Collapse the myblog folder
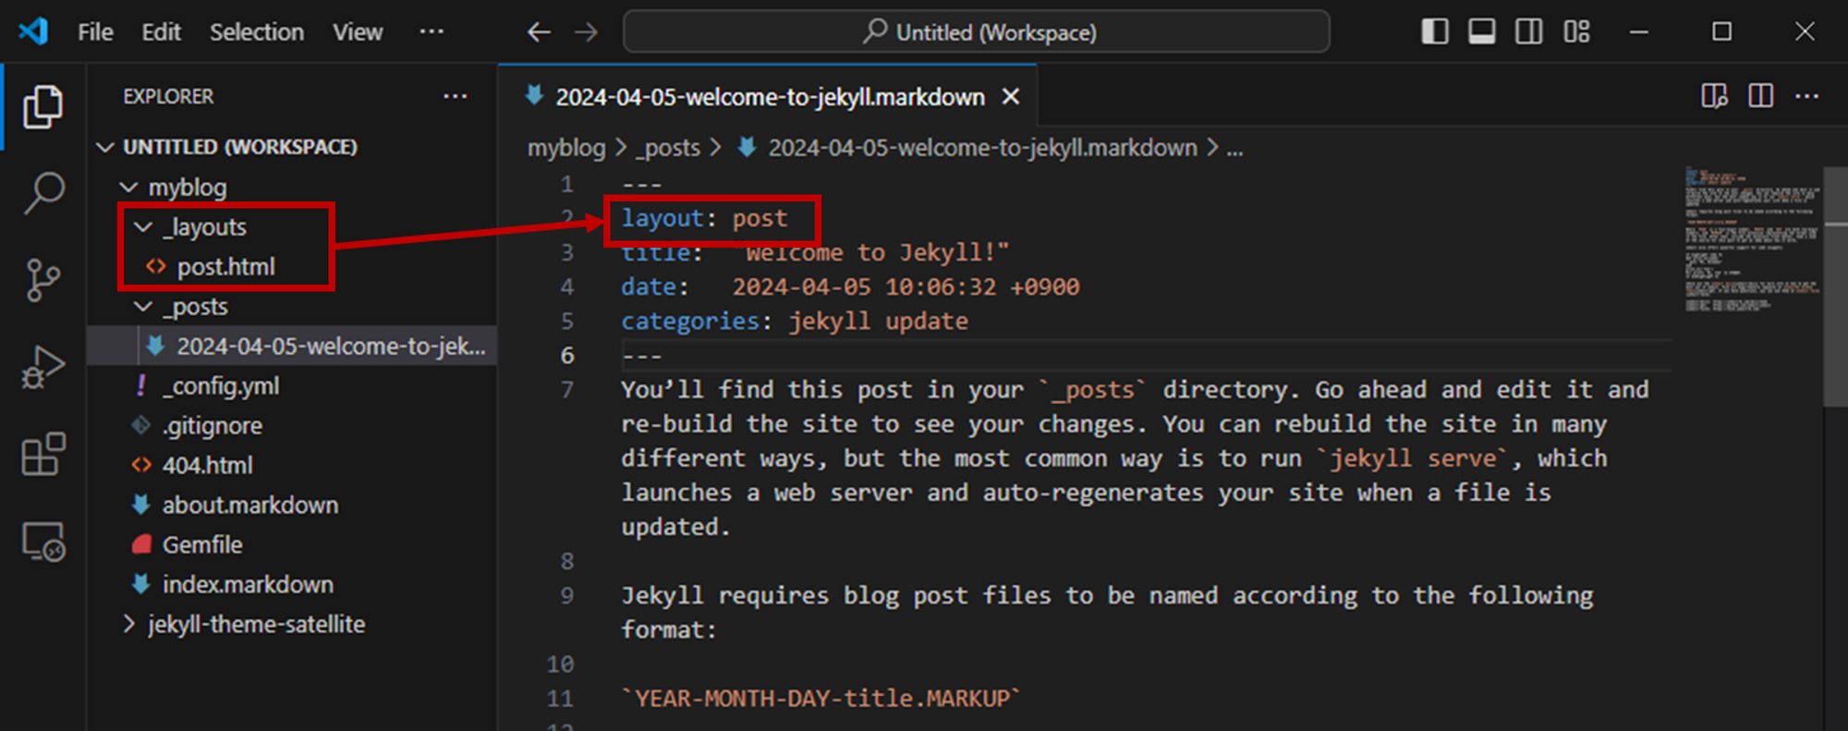 pos(128,188)
